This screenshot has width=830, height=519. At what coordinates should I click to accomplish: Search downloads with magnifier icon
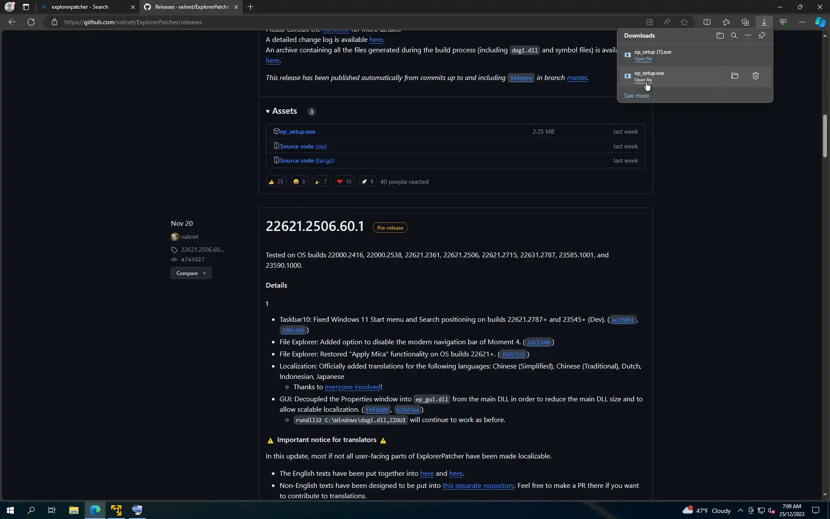point(734,35)
